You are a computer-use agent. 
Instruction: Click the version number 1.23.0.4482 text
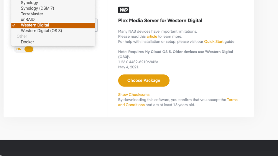coord(138,62)
